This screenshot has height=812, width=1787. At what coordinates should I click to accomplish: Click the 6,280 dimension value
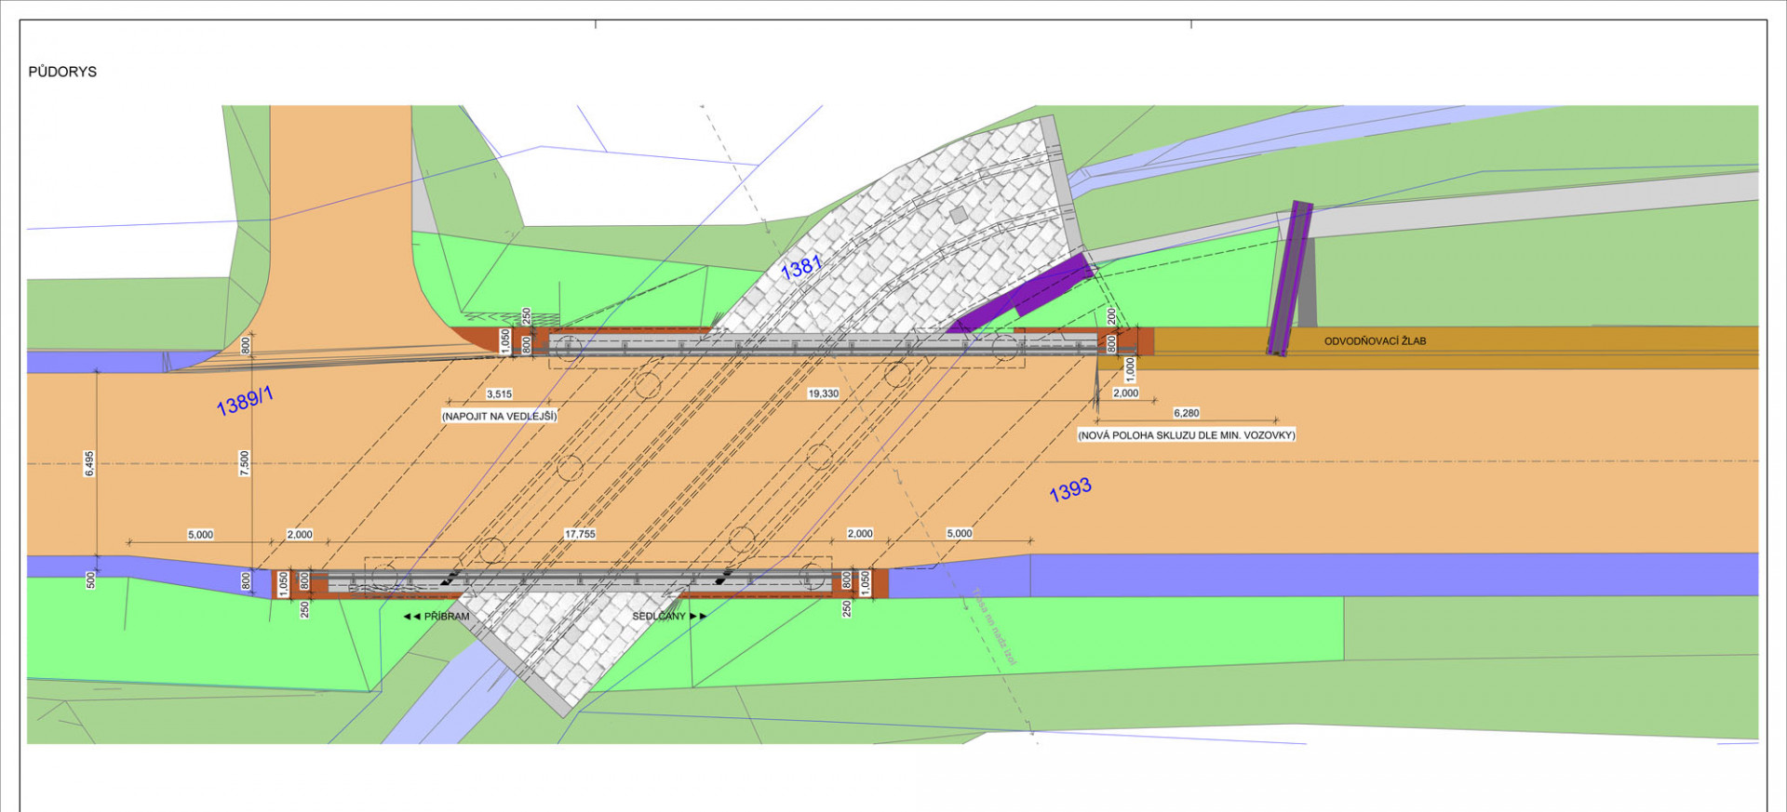[1186, 413]
